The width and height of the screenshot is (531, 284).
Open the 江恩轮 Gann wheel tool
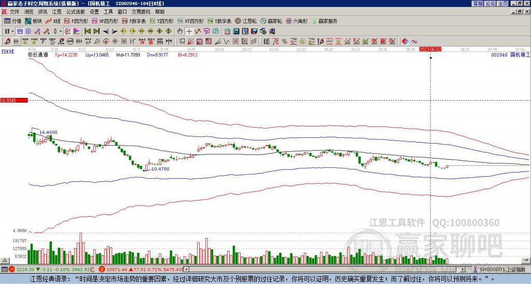(x=246, y=21)
